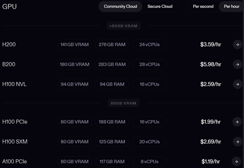This screenshot has height=168, width=244.
Task: Open the A100 PCIe row arrow icon
Action: click(x=236, y=162)
